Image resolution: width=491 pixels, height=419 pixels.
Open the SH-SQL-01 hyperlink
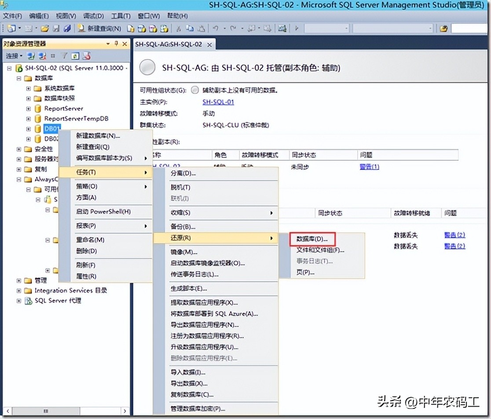(x=218, y=102)
